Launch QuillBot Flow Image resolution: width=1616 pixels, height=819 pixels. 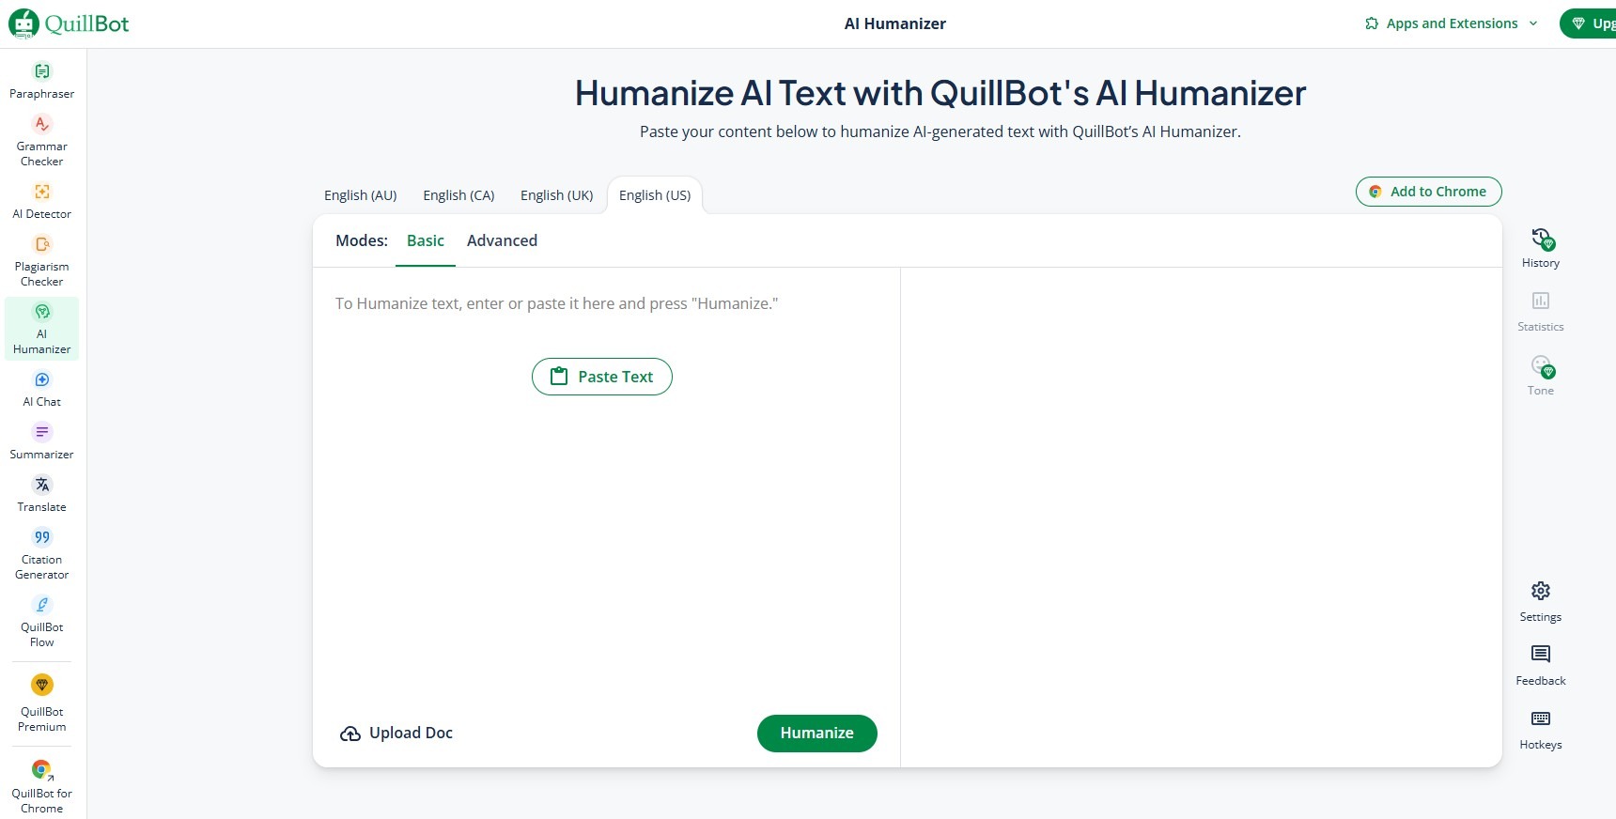[41, 621]
